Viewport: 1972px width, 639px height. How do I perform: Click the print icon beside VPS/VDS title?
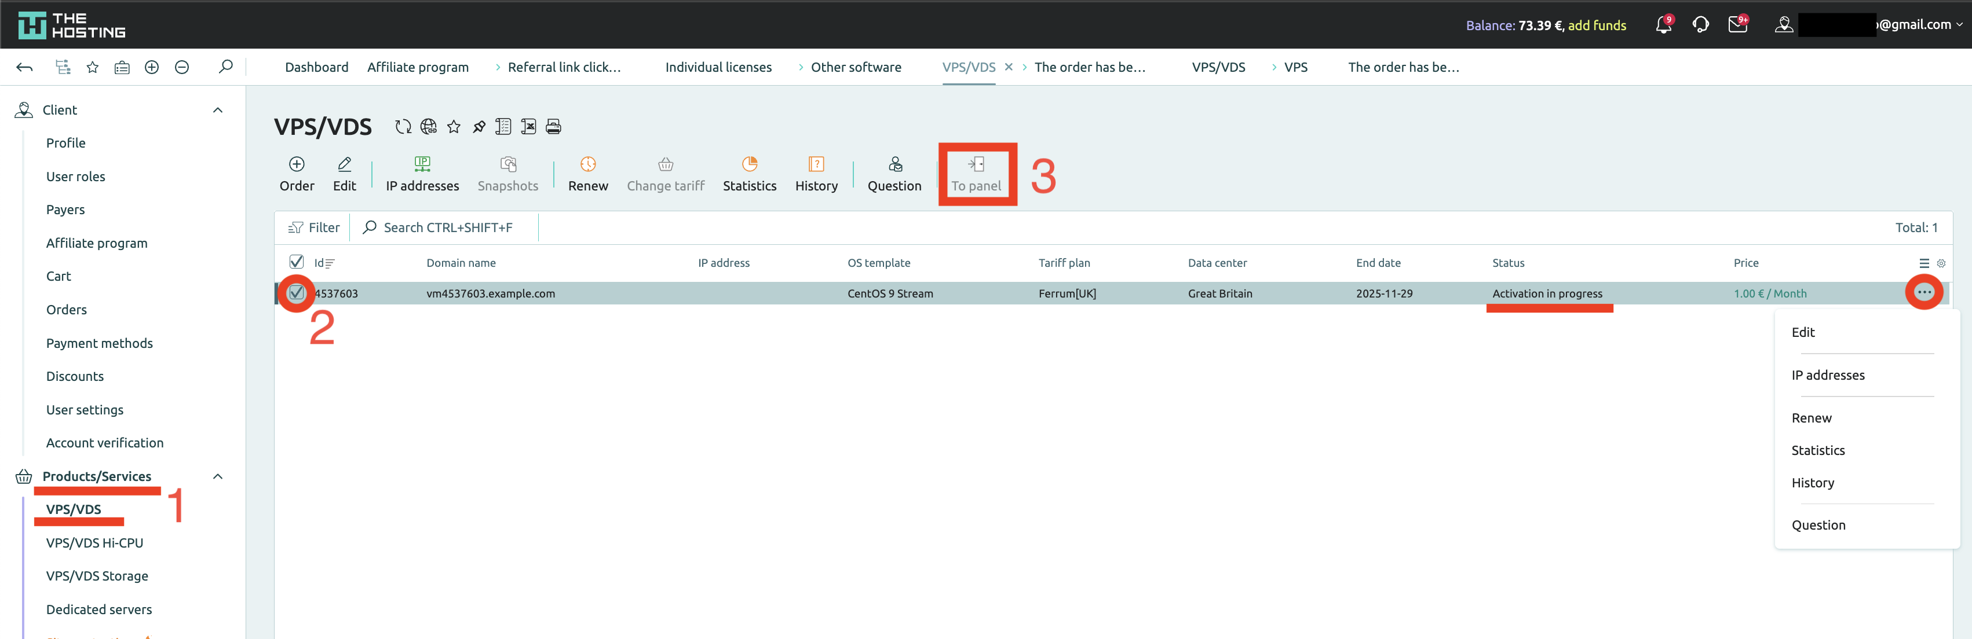(x=553, y=127)
